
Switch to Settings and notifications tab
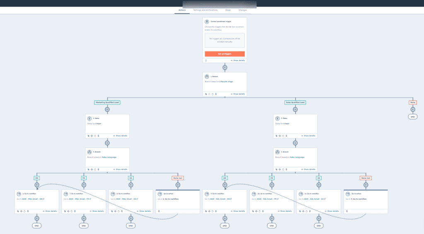pos(205,10)
